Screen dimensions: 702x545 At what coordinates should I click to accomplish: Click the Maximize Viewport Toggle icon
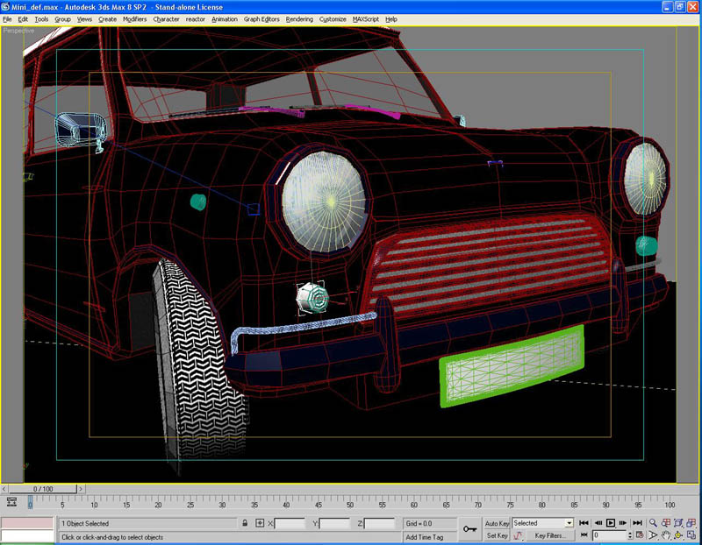691,535
